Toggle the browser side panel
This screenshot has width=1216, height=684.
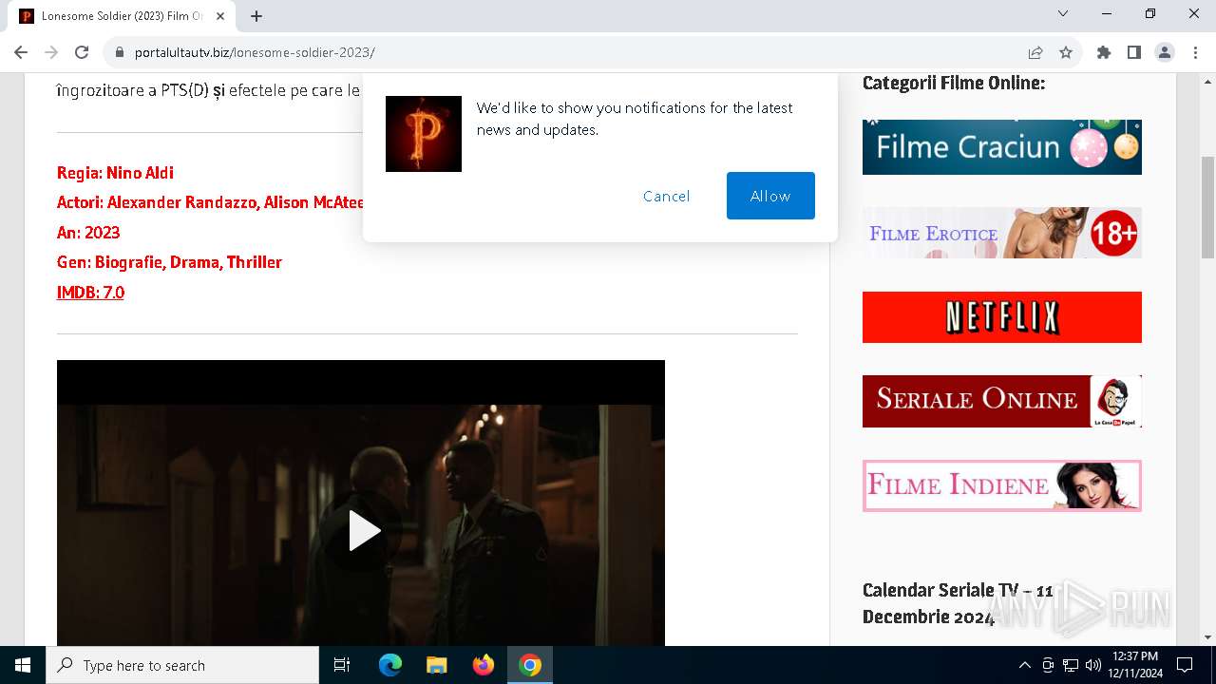pyautogui.click(x=1134, y=53)
